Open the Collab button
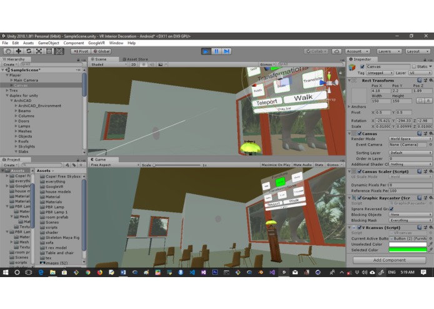Screen dimensions: 434x309 click(316, 51)
